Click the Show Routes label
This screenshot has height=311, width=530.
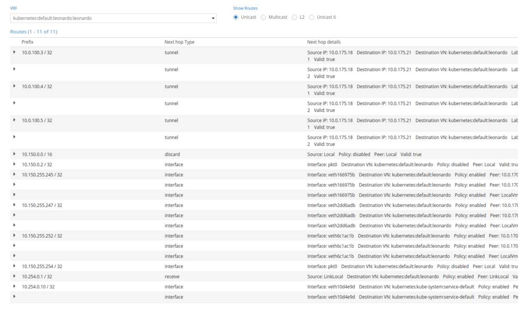point(245,8)
